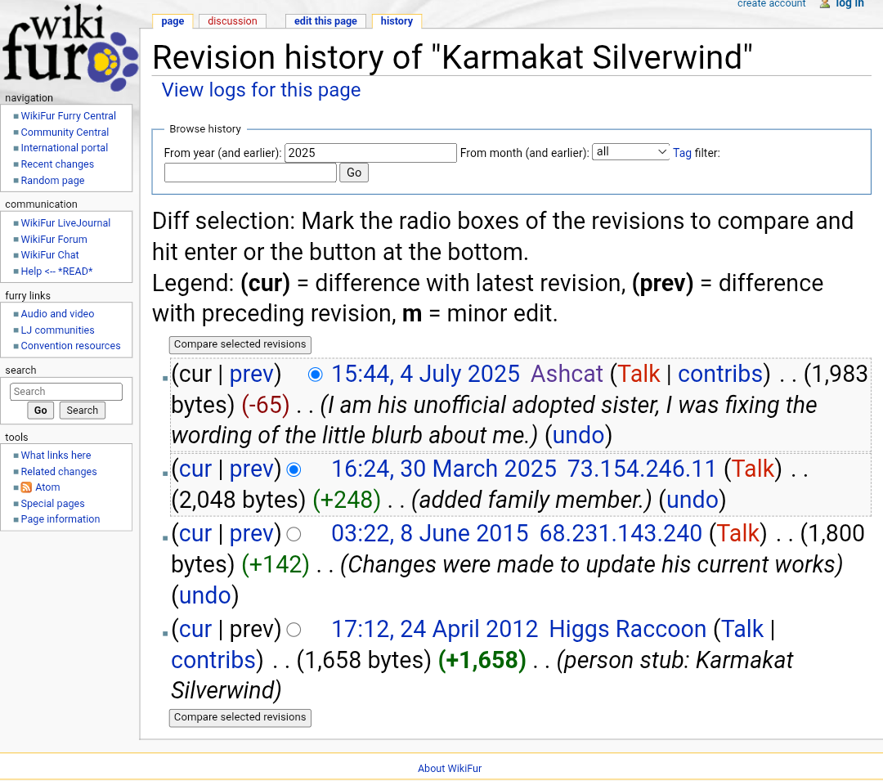
Task: Open the discussion tab
Action: coord(232,21)
